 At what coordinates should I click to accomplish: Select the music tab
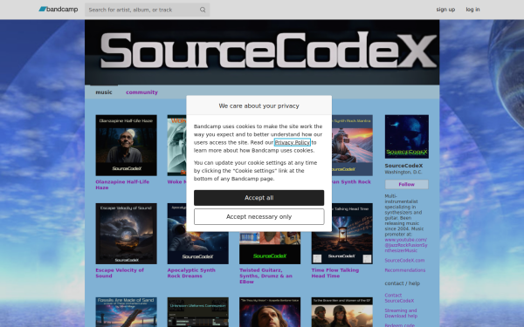click(x=104, y=92)
